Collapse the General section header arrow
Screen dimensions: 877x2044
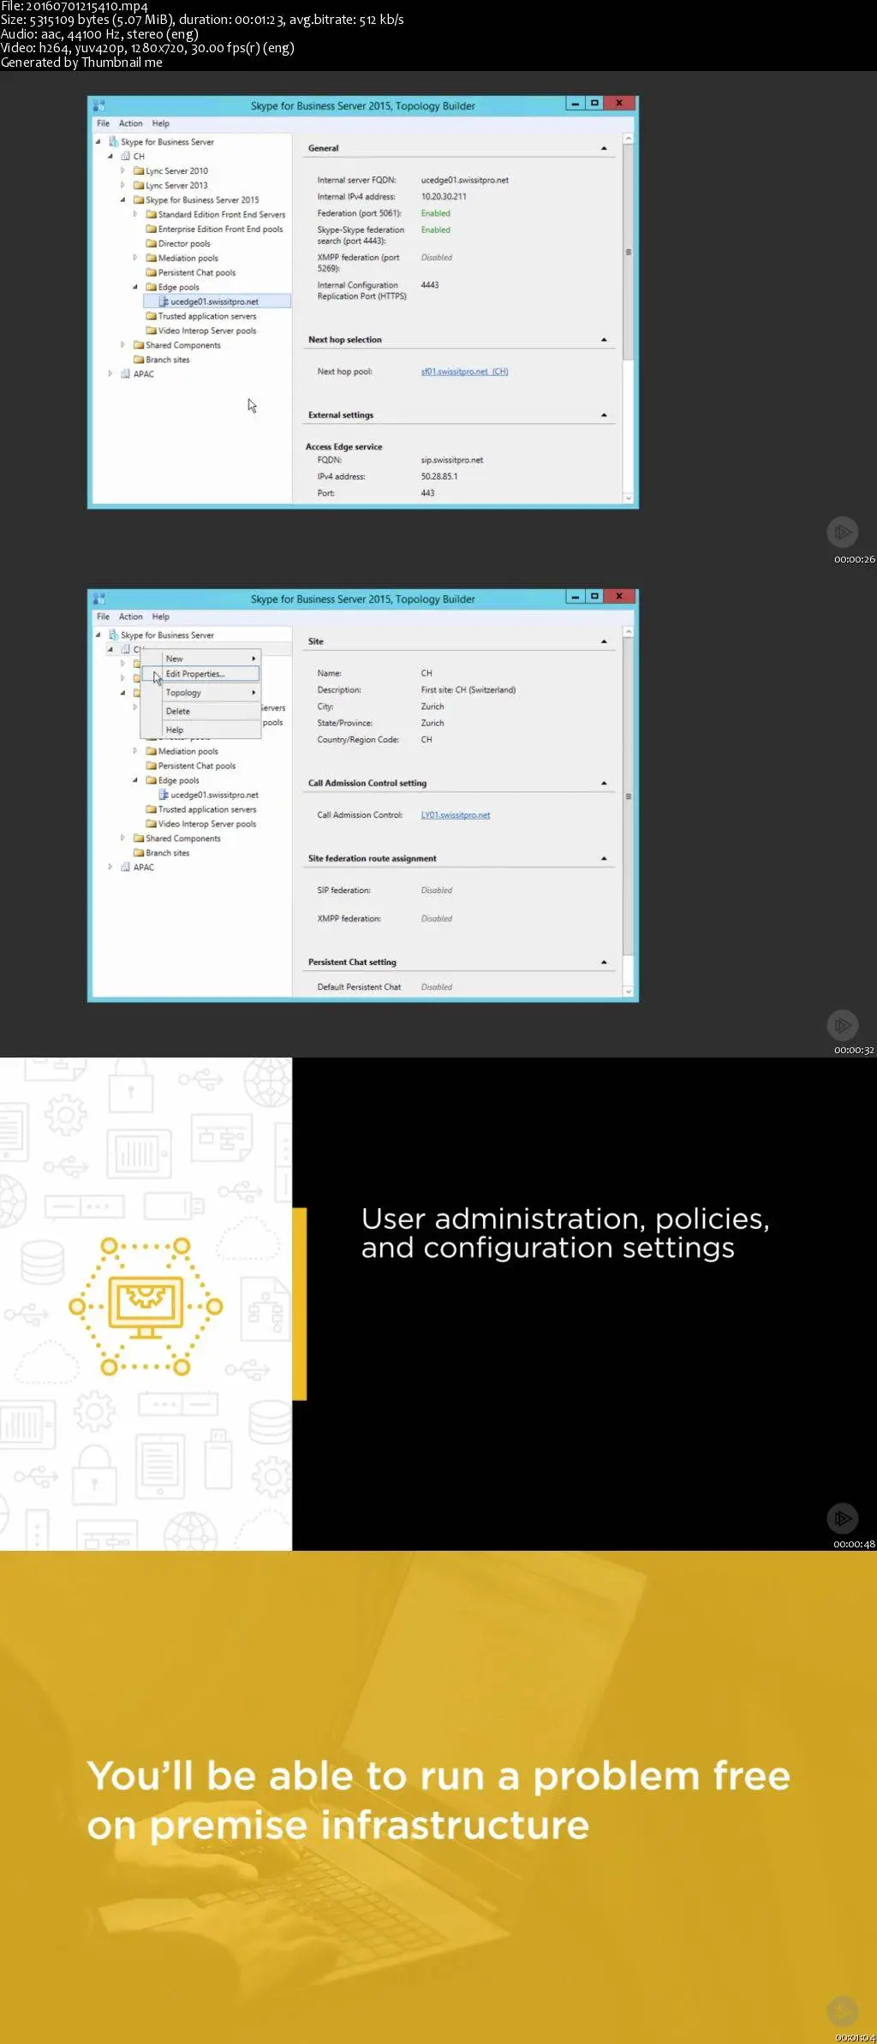point(604,148)
